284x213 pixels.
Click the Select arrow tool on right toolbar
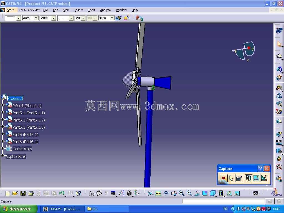point(279,44)
